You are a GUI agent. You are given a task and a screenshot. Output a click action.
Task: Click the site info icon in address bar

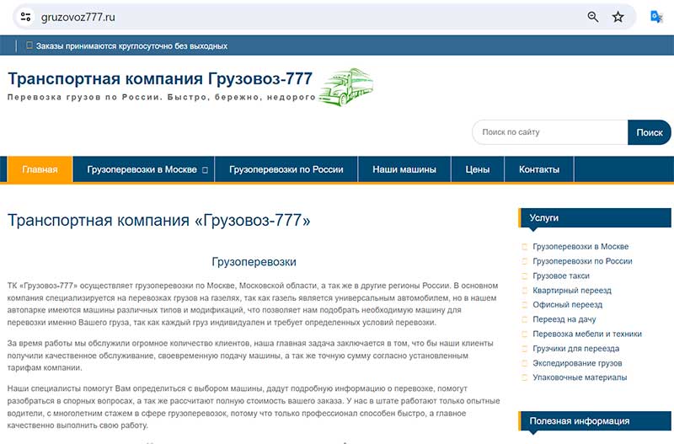(26, 17)
